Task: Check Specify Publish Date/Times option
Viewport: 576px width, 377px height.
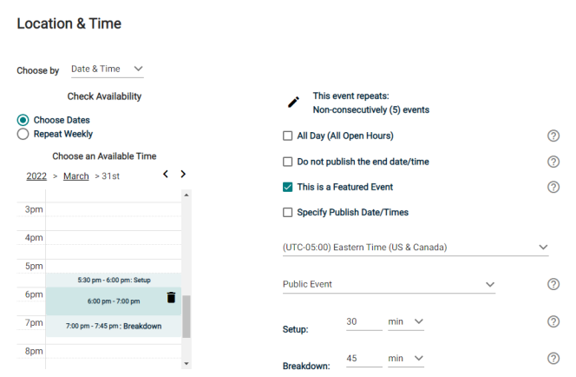Action: point(288,212)
